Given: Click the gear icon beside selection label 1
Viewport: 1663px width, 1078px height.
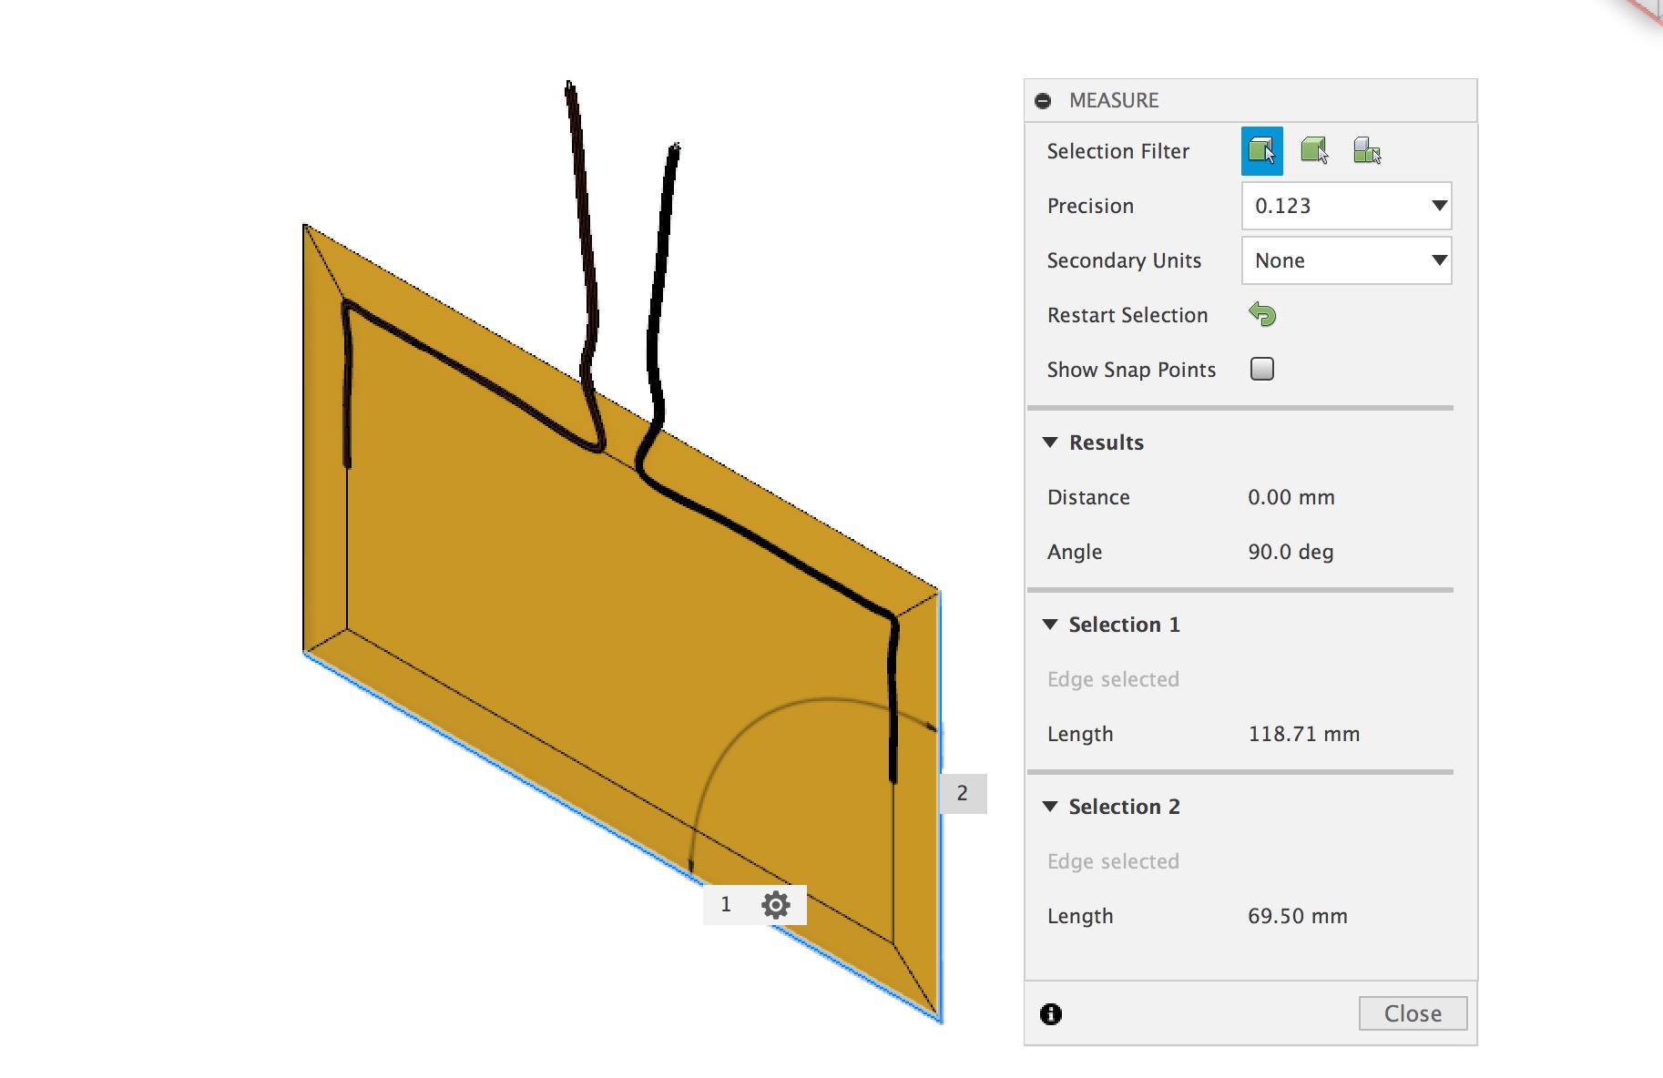Looking at the screenshot, I should pyautogui.click(x=776, y=905).
